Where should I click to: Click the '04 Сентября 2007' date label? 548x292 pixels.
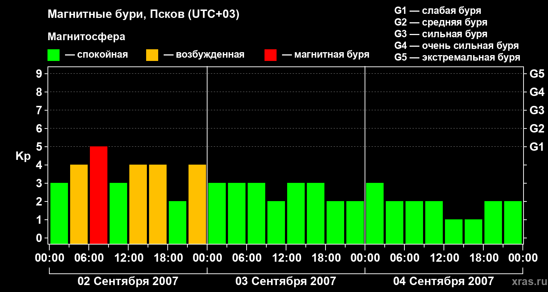point(444,281)
